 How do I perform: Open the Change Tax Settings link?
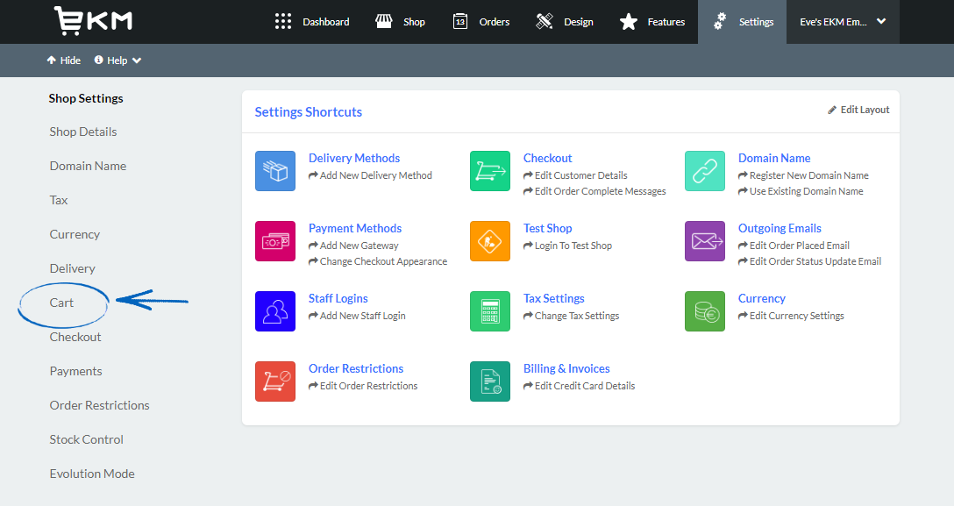coord(578,315)
